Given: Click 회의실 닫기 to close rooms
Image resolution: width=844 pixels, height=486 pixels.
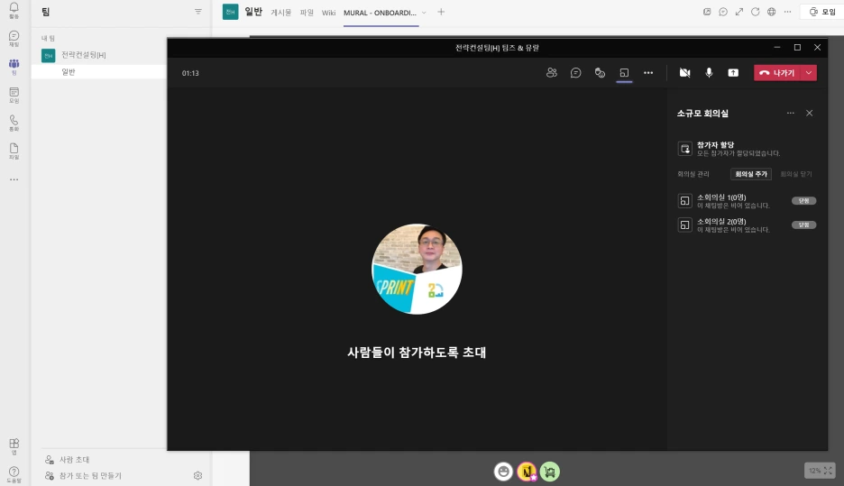Looking at the screenshot, I should pos(796,174).
